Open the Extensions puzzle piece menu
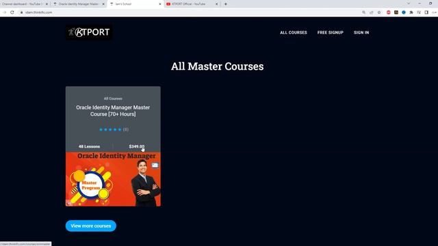Screen dimensions: 438x246 point(411,12)
